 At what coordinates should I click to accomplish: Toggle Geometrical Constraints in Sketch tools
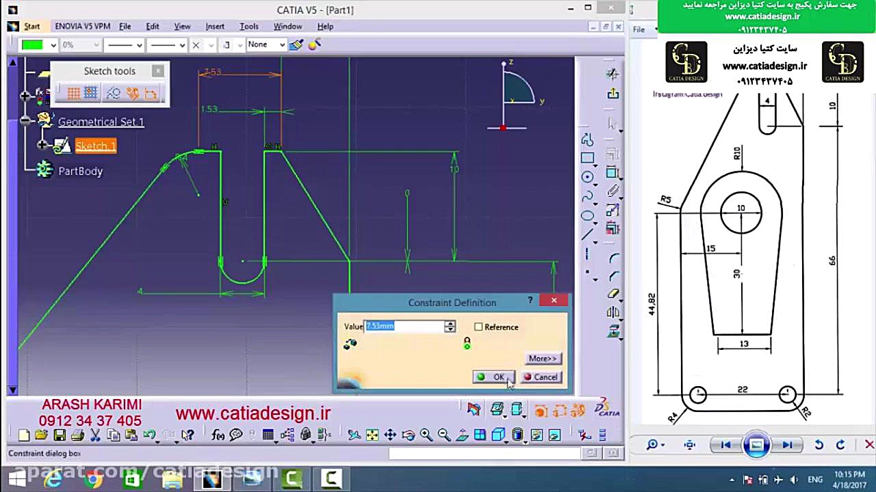pos(132,93)
